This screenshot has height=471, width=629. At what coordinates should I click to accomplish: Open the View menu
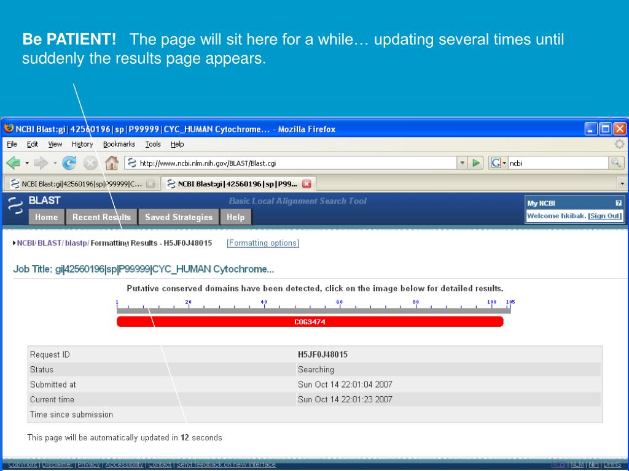(55, 144)
